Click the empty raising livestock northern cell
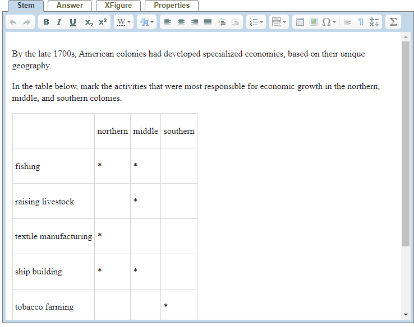 pos(113,201)
